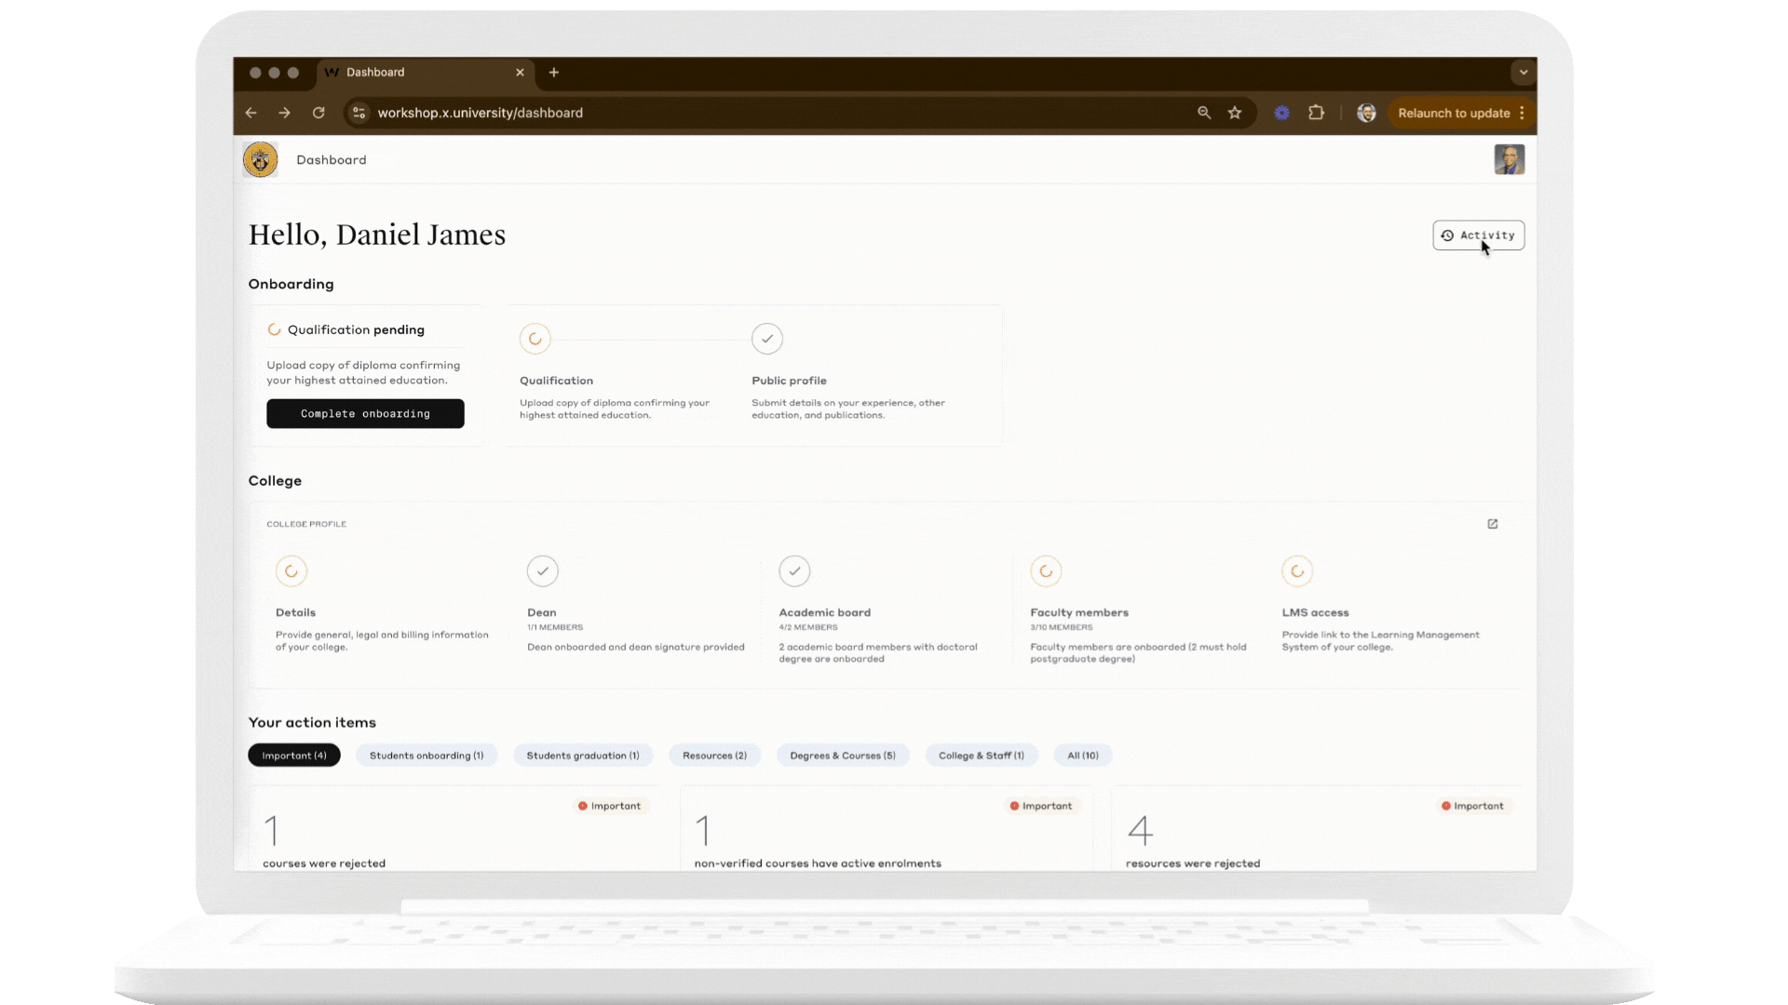Click the Faculty members progress spinner icon

(x=1046, y=571)
